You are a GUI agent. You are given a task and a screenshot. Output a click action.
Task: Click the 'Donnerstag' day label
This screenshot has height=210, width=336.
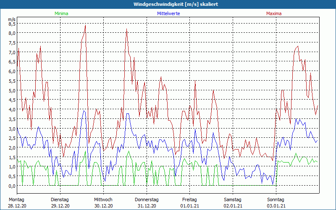pyautogui.click(x=147, y=200)
